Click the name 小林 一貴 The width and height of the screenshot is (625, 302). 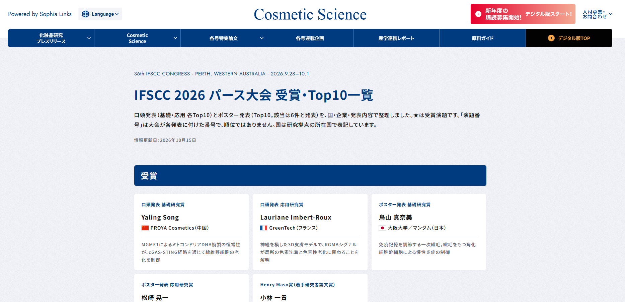274,298
